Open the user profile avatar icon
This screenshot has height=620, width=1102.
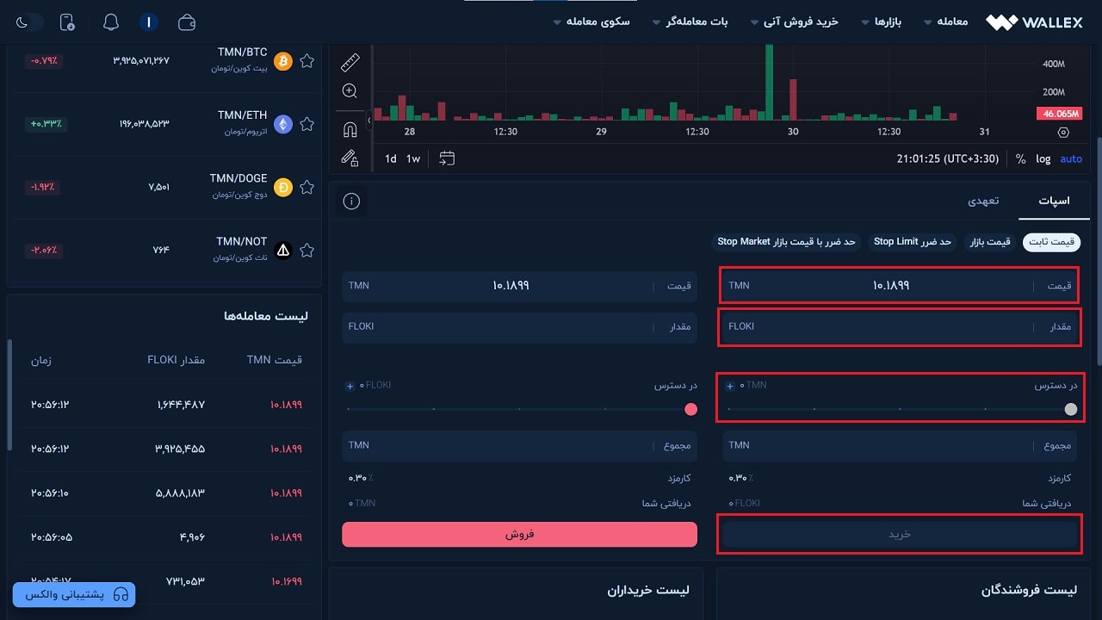pyautogui.click(x=148, y=22)
